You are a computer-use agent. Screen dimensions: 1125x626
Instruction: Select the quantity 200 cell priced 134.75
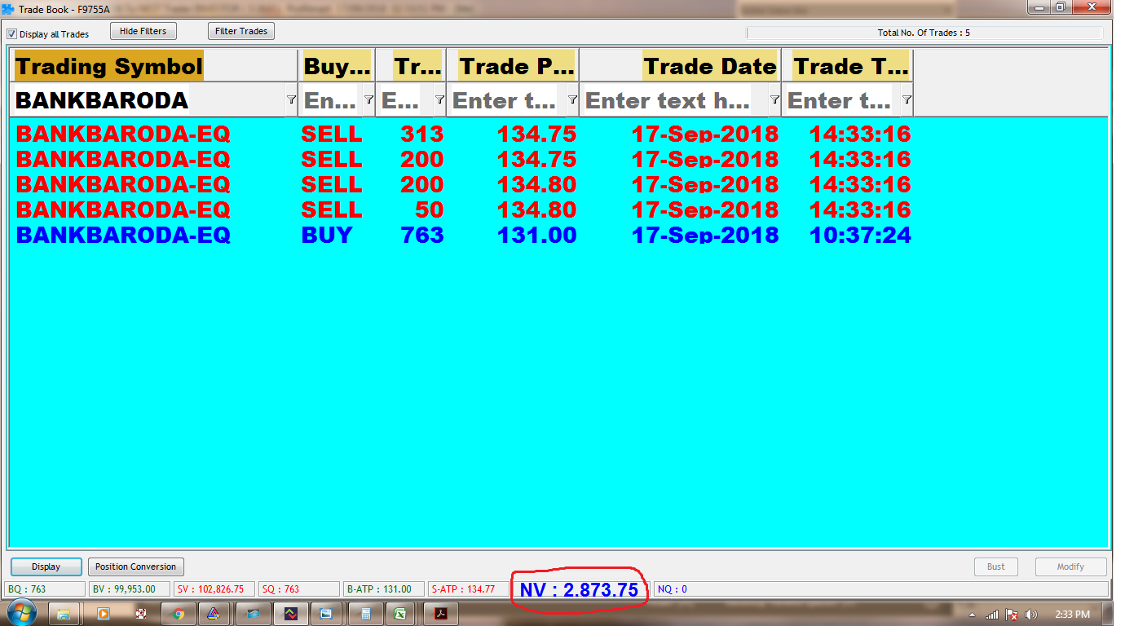[x=422, y=159]
